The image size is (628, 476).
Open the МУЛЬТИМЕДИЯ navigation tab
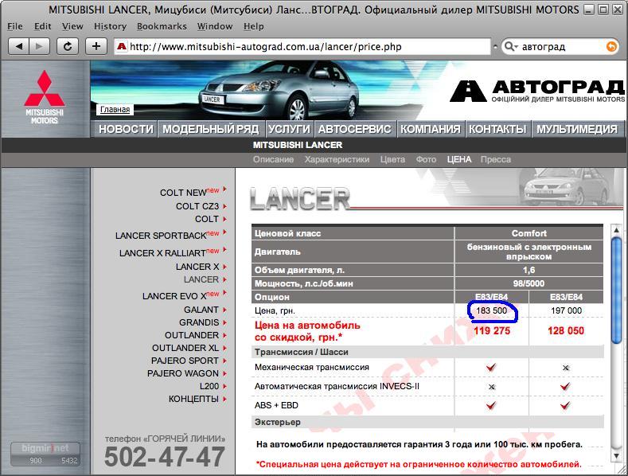click(577, 129)
